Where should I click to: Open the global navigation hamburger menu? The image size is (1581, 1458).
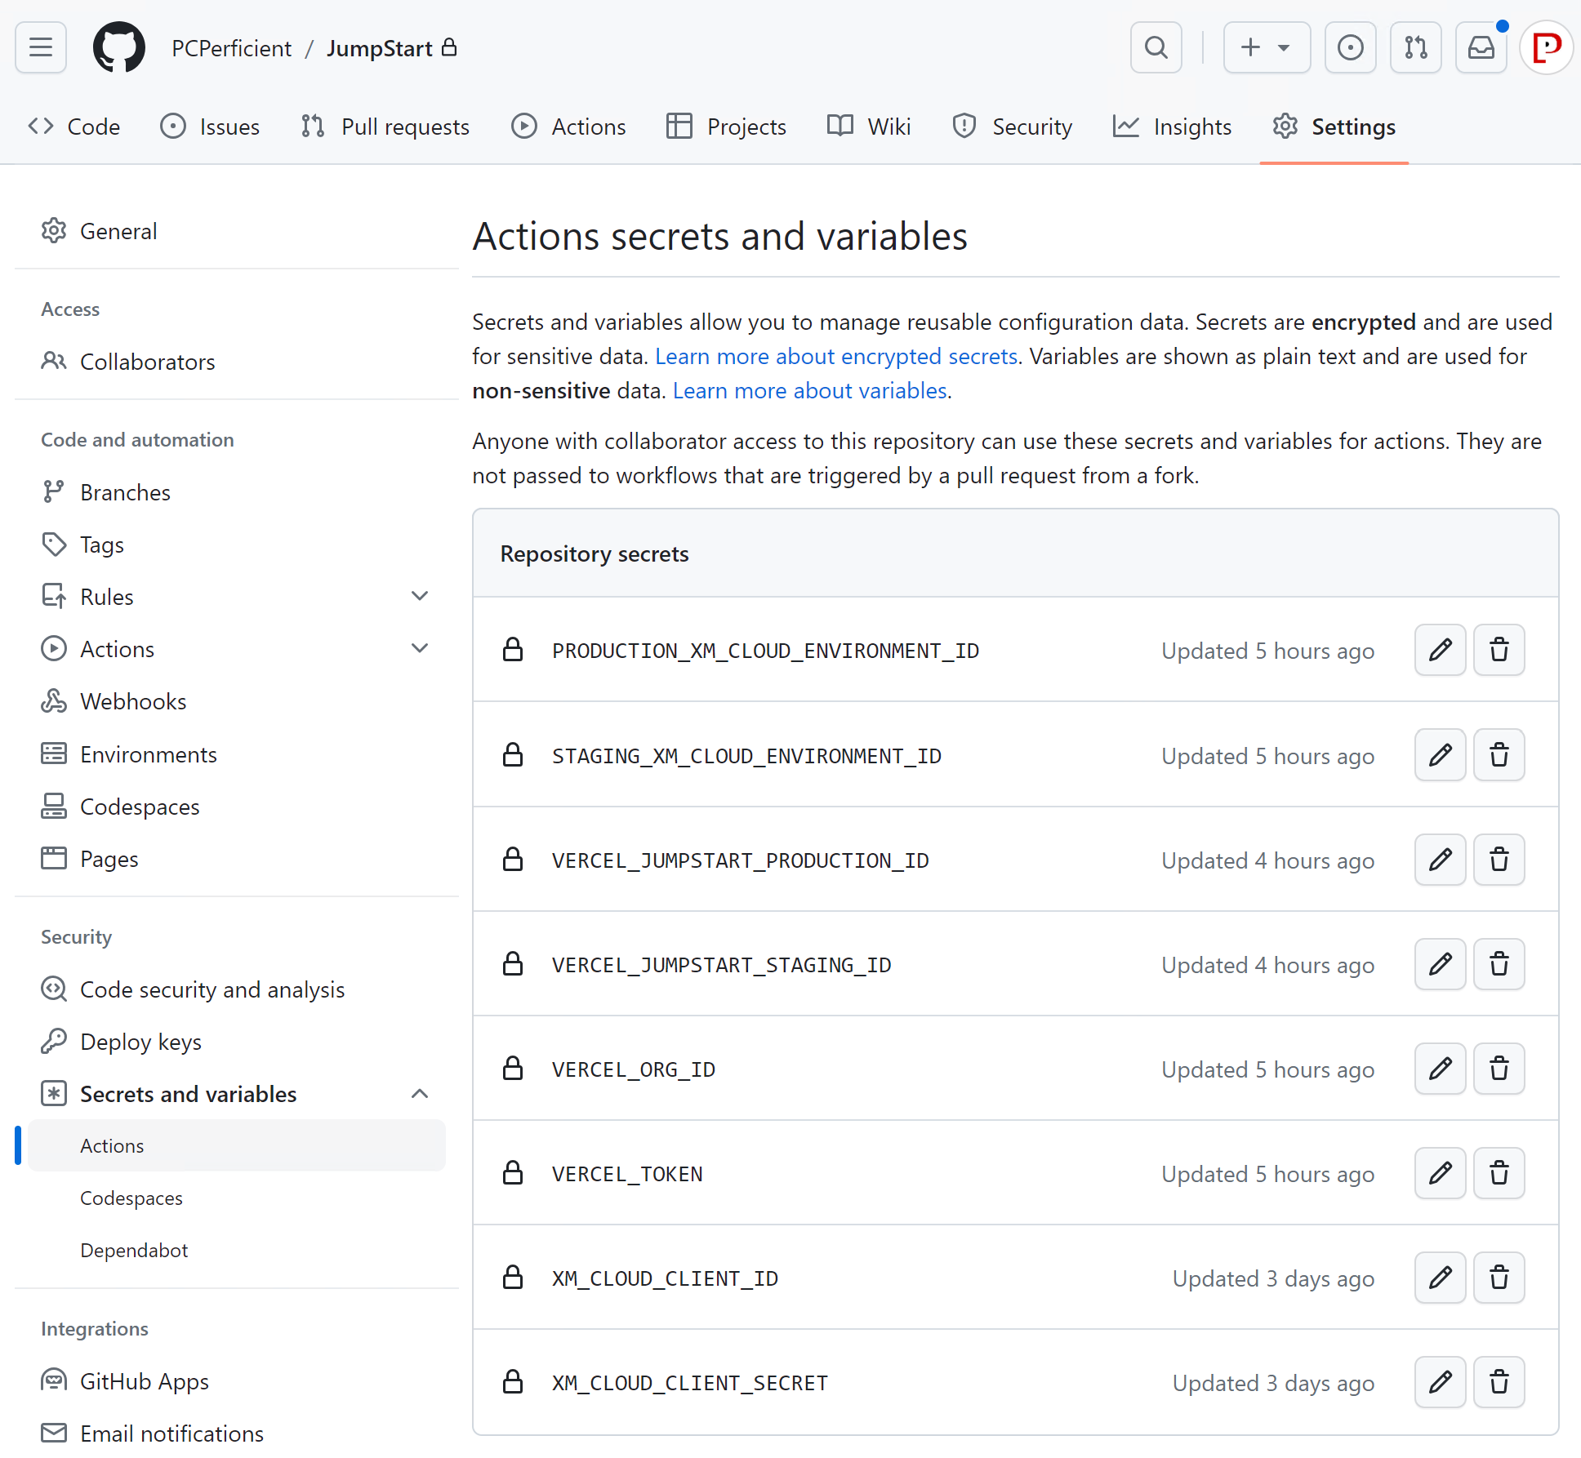pos(40,47)
